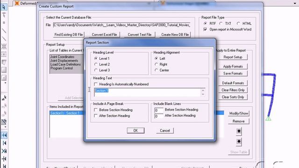The height and width of the screenshot is (168, 299).
Task: Set heading alignment to Left
Action: pyautogui.click(x=157, y=58)
